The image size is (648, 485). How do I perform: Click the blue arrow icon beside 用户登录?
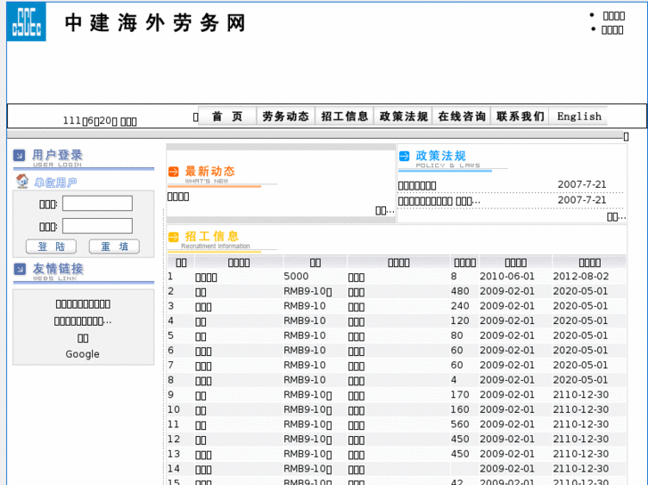point(20,156)
